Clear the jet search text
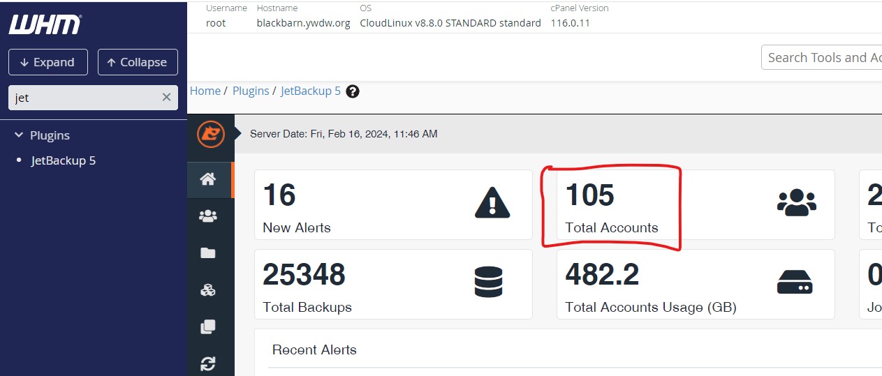882x376 pixels. 166,98
